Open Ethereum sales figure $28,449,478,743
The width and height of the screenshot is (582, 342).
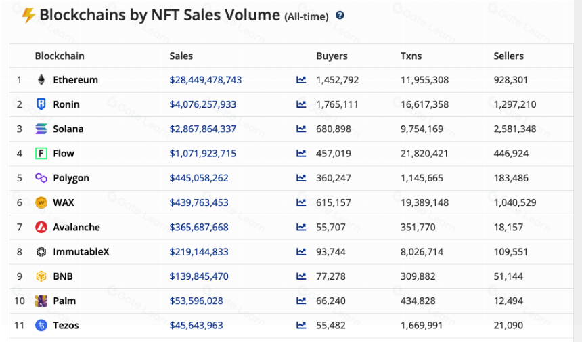[206, 80]
